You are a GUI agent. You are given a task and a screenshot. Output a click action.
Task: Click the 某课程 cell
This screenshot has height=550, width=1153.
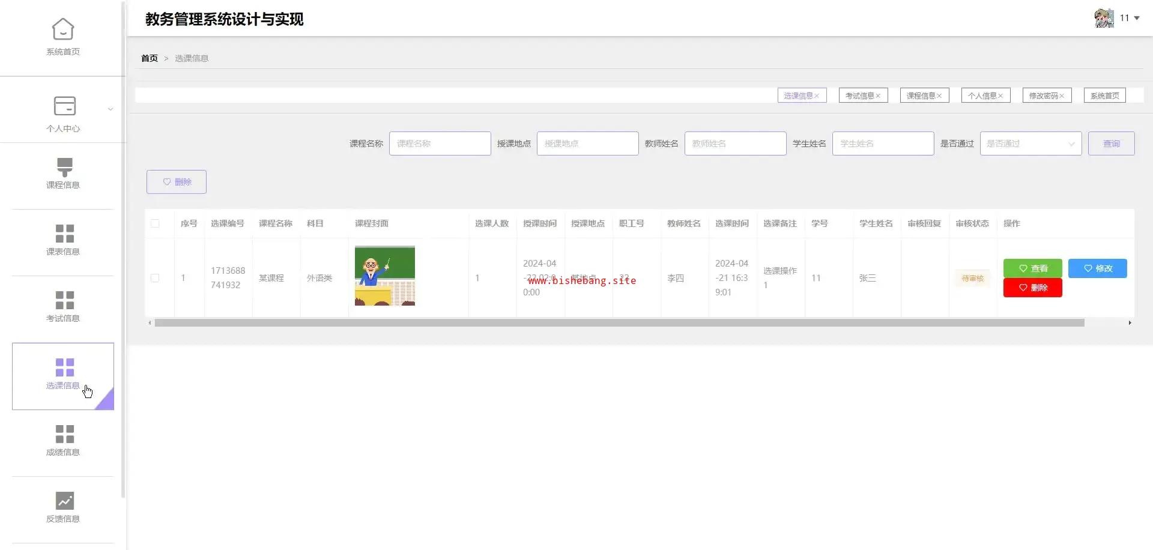pos(271,278)
